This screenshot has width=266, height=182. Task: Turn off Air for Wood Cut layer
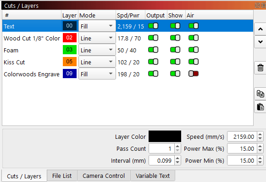click(194, 38)
